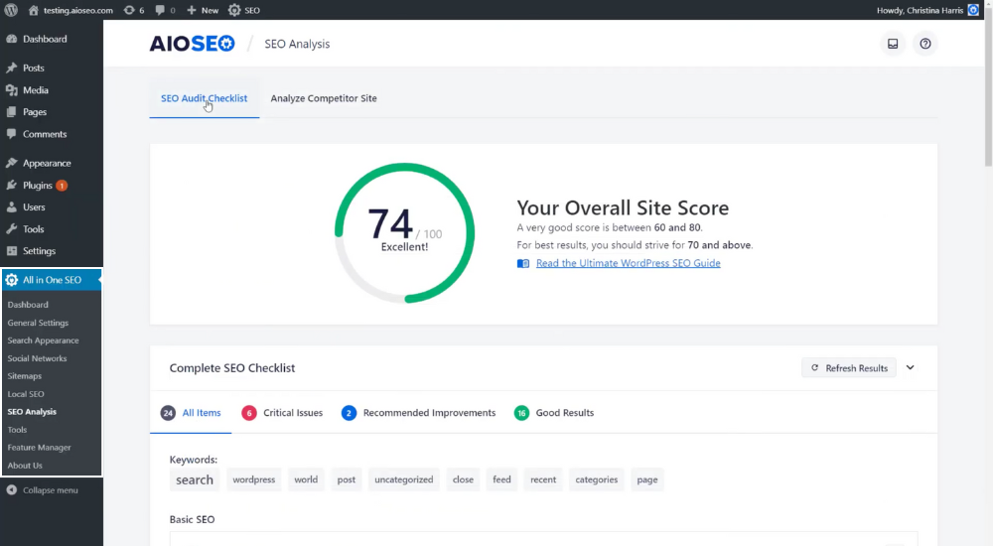Open the notifications inbox icon
This screenshot has width=993, height=546.
pyautogui.click(x=893, y=44)
